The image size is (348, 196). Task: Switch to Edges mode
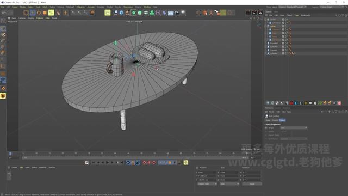click(3, 47)
